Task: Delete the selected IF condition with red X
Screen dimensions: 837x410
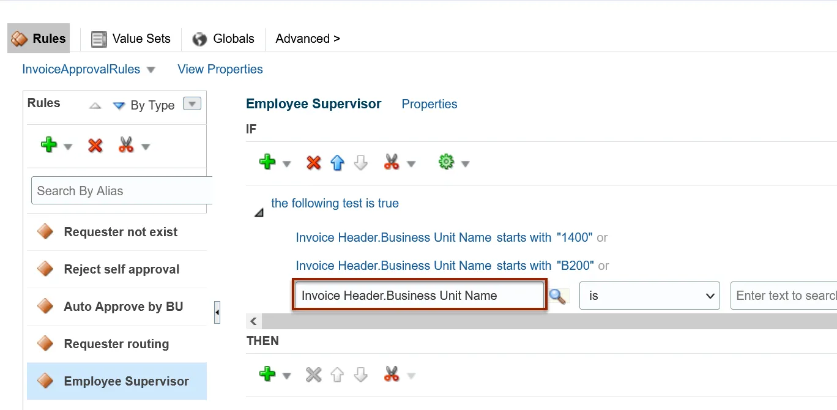Action: [314, 163]
